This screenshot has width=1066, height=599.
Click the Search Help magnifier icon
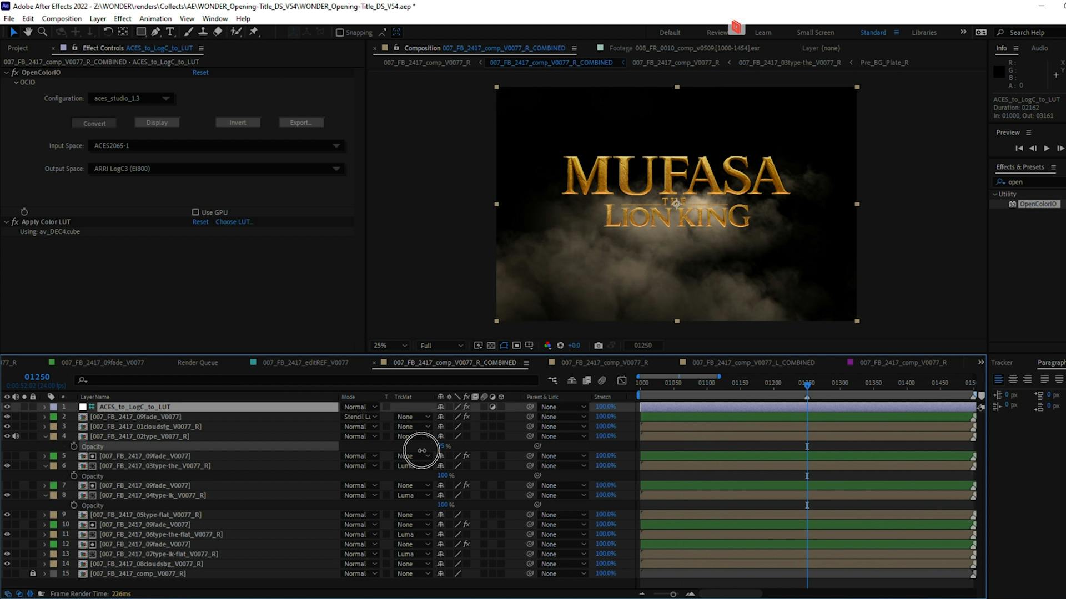tap(1000, 32)
